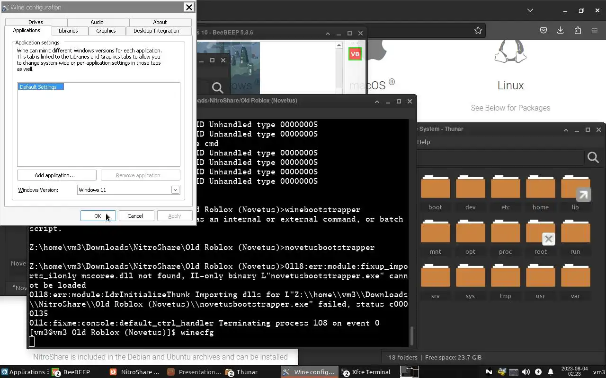Click the NitroShare N tray icon

click(489, 372)
